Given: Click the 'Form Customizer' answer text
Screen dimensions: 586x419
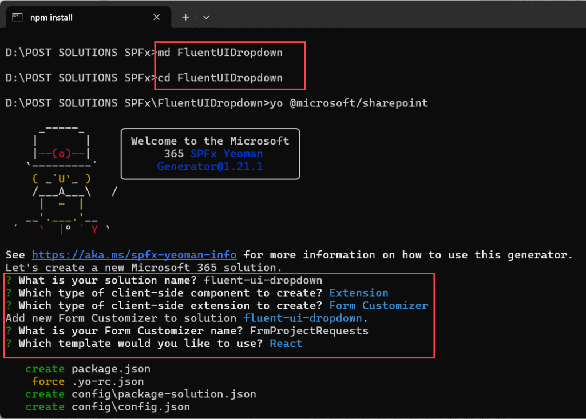Looking at the screenshot, I should 379,305.
